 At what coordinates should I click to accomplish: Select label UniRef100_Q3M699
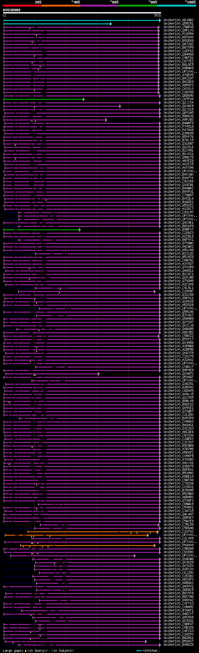pos(178,134)
